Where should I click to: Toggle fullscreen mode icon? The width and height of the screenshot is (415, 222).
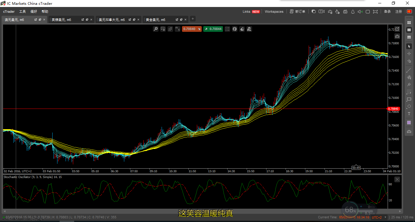tap(376, 12)
